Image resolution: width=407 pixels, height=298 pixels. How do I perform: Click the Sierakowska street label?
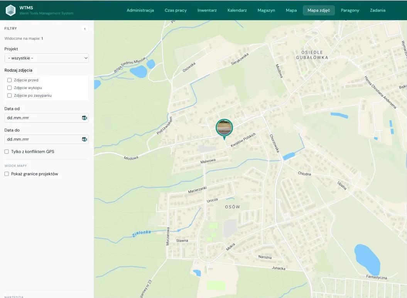pyautogui.click(x=240, y=59)
